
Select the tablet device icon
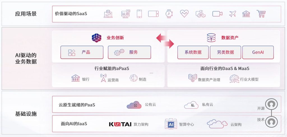[153, 14]
